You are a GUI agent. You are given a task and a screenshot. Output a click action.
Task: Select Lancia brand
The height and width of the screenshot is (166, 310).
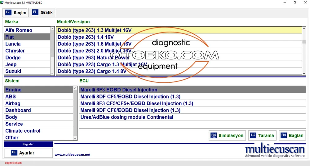pos(27,44)
